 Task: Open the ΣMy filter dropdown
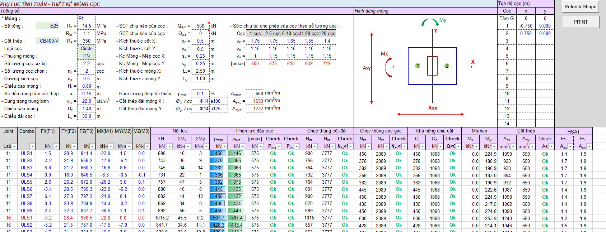pos(207,146)
